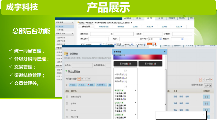Click the orange 查询 button in order window

(x=152, y=44)
